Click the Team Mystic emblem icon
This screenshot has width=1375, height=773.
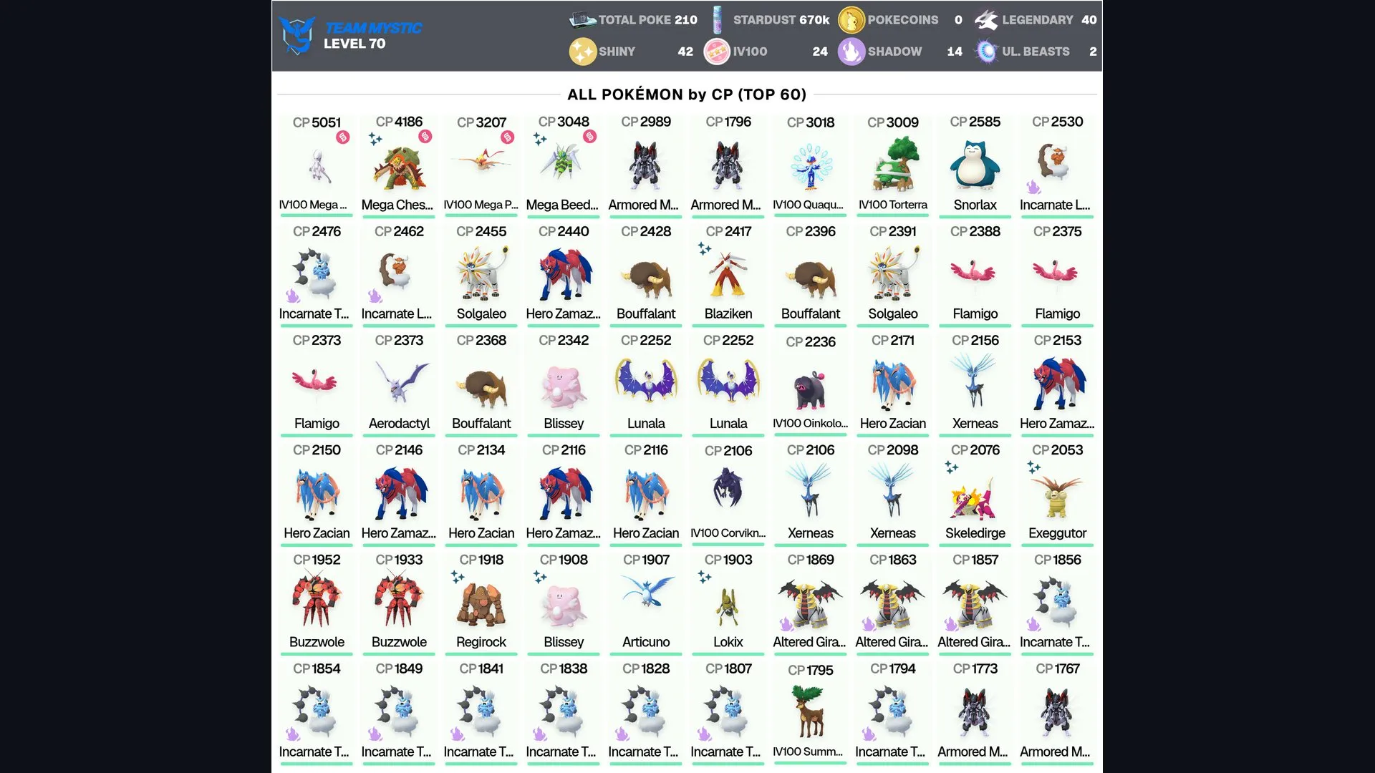(297, 35)
